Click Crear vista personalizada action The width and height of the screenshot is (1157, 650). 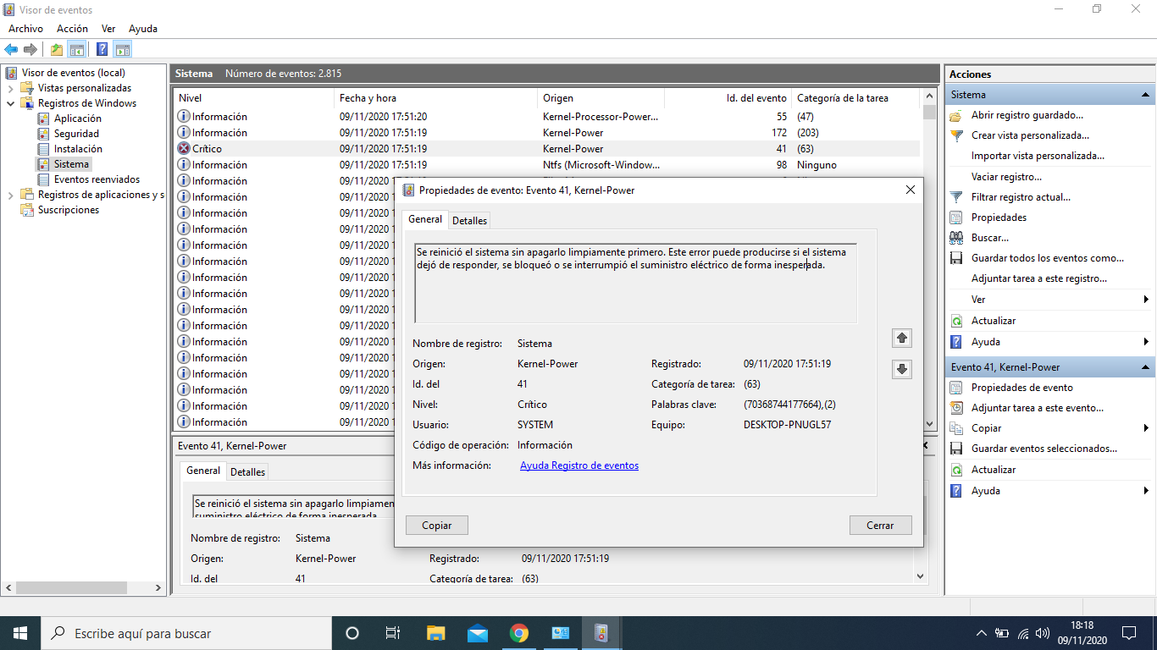1030,135
